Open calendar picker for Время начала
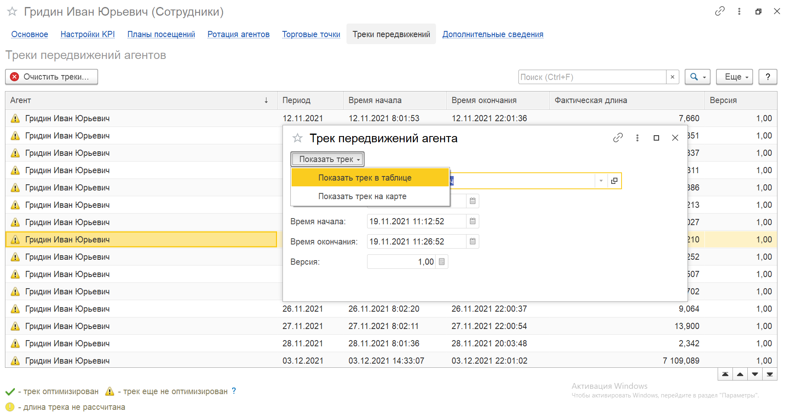This screenshot has width=789, height=416. [x=473, y=221]
